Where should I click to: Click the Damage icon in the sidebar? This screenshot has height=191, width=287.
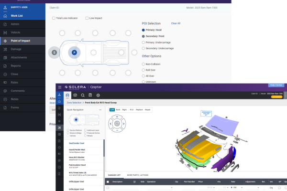[x=5, y=49]
